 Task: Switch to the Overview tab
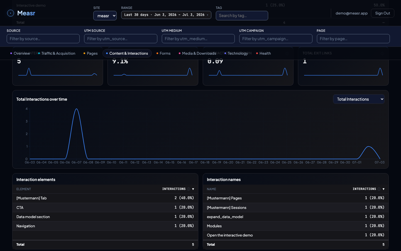coord(20,53)
